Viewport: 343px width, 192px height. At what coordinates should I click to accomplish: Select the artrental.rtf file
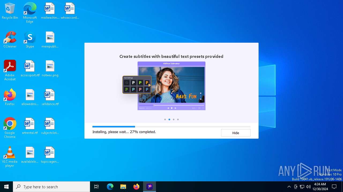30,126
